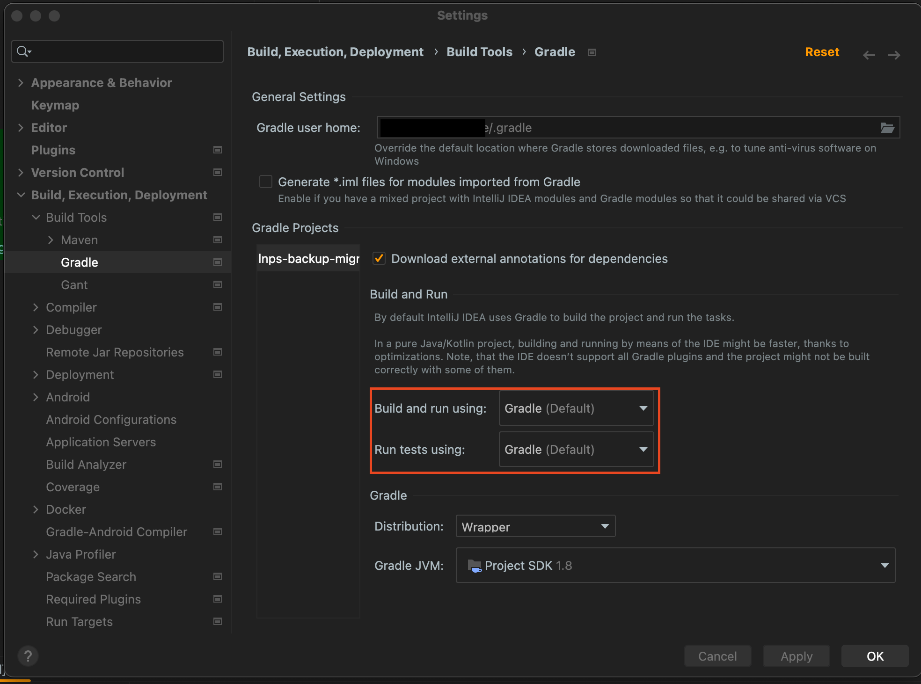Image resolution: width=921 pixels, height=684 pixels.
Task: Open the Gradle JVM dropdown
Action: [x=675, y=565]
